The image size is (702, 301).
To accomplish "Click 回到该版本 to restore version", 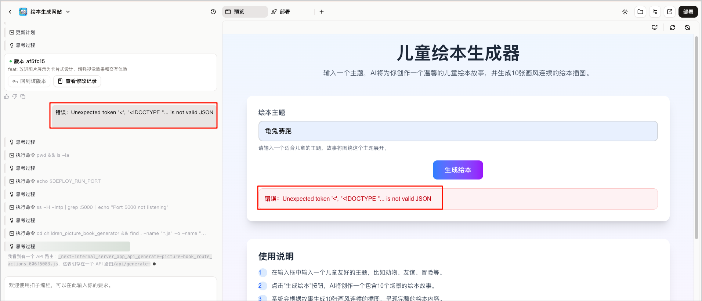I will pos(29,81).
